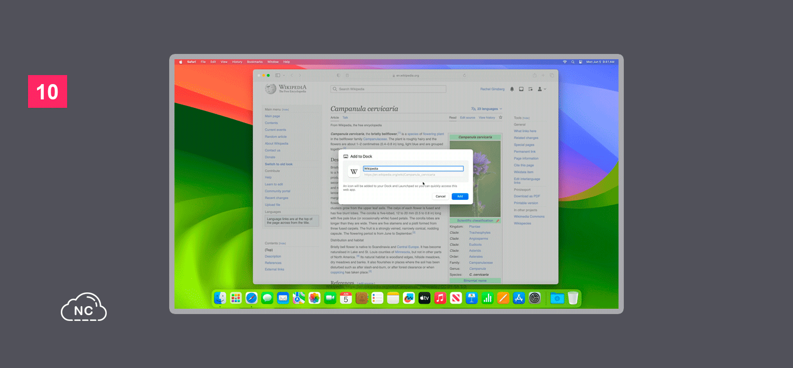Click the Rachel Ginsberg user link
The width and height of the screenshot is (793, 368).
point(492,89)
